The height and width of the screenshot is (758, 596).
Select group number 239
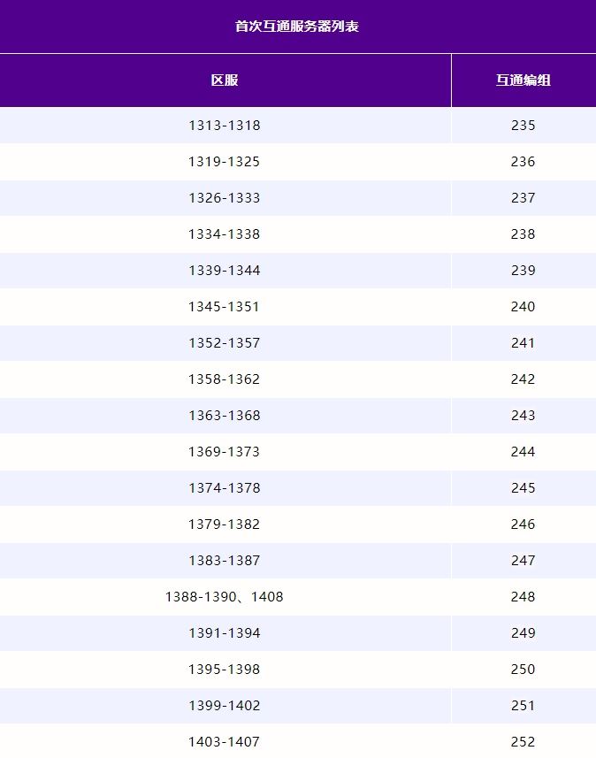click(523, 271)
